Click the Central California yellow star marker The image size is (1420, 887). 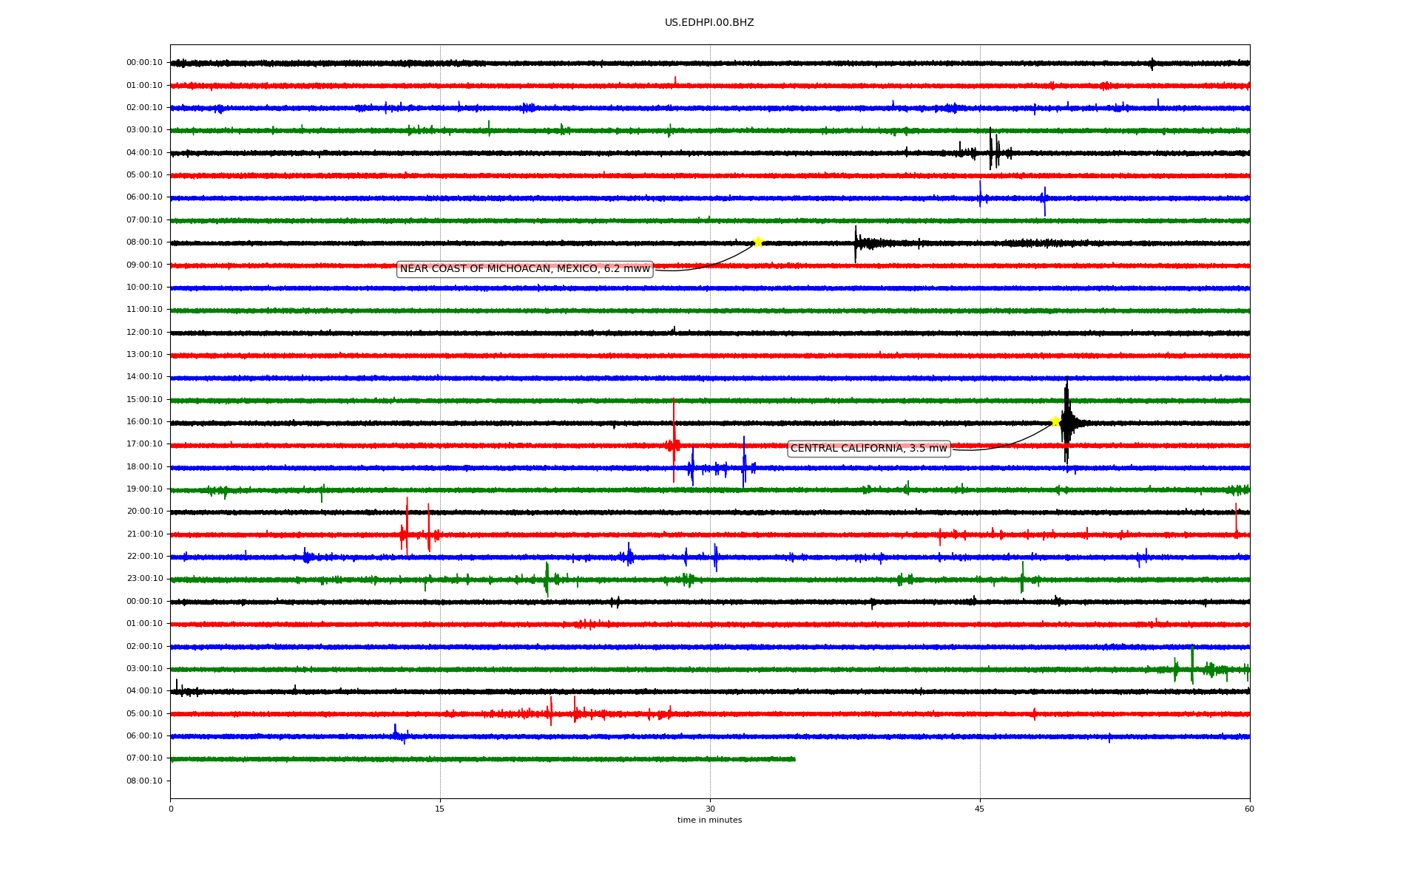pyautogui.click(x=1055, y=421)
